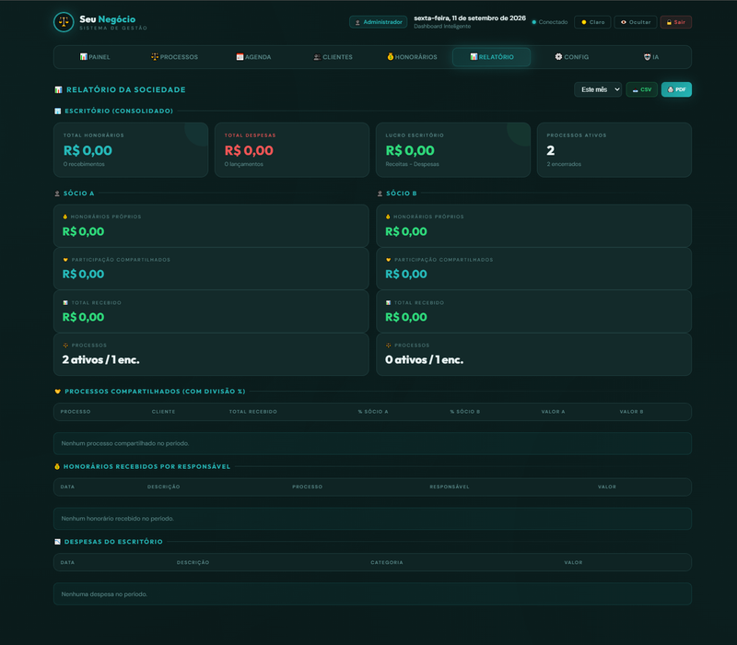Click the money bag icon in Sócio B Honorários Próprios
This screenshot has height=645, width=737.
point(388,217)
